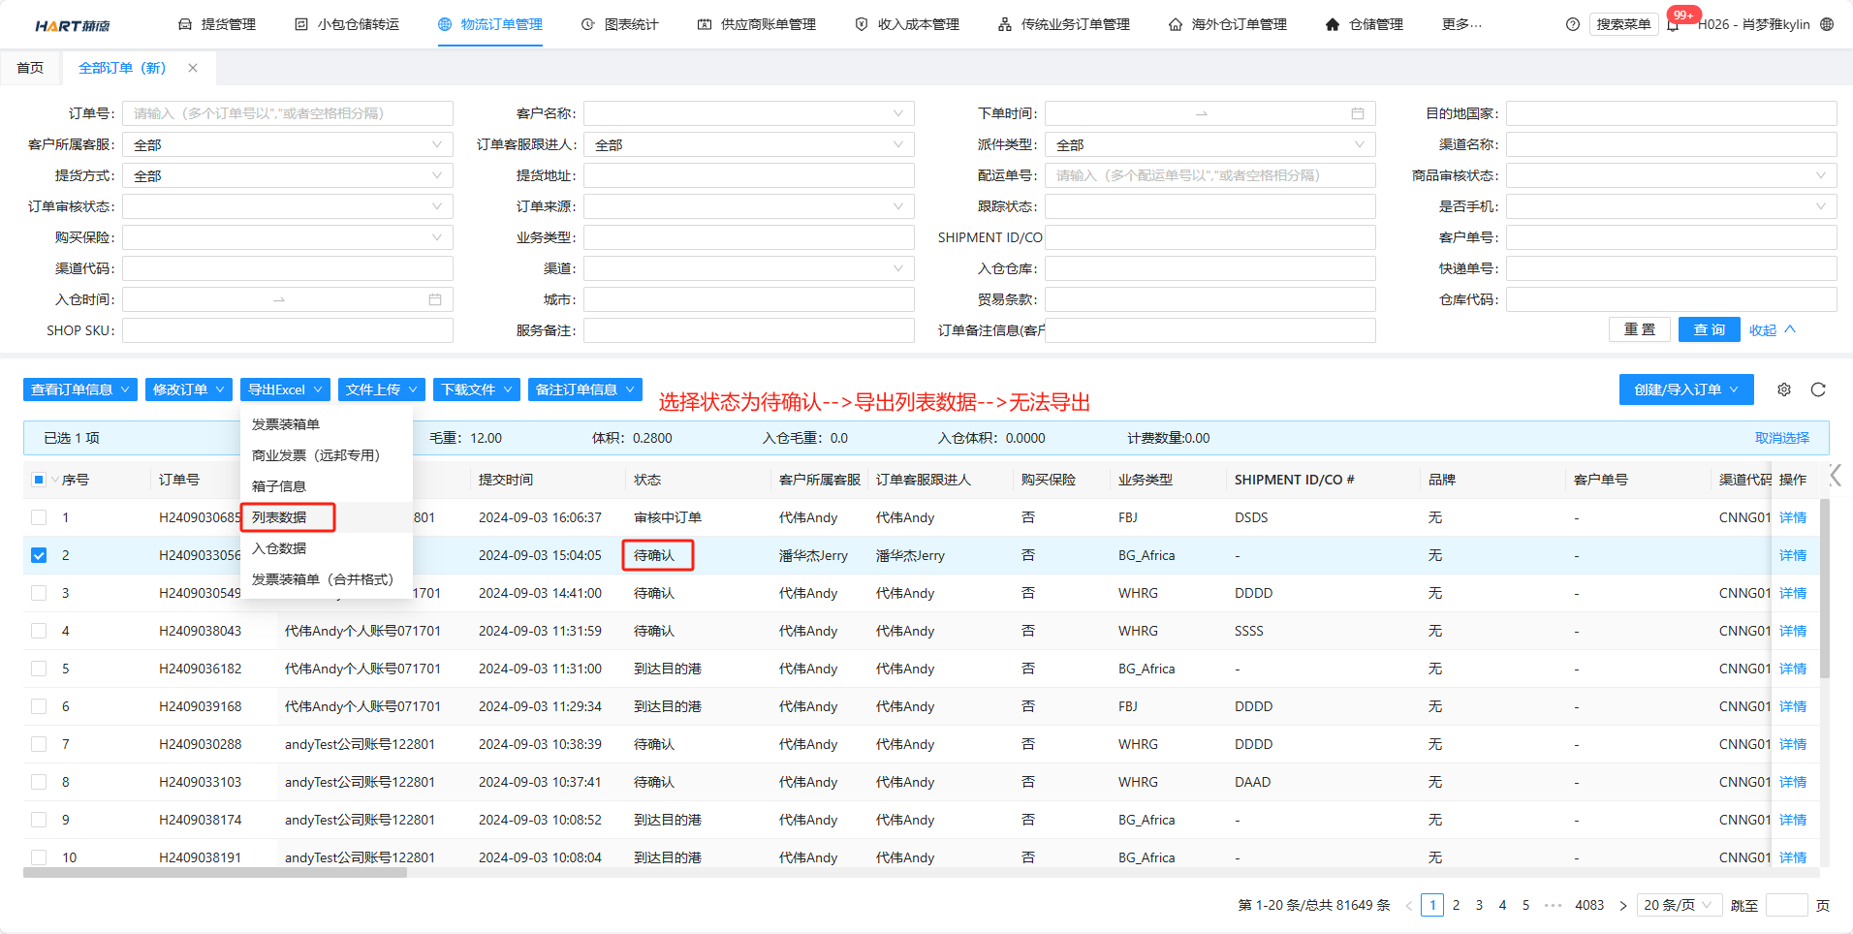Screen dimensions: 1853x934
Task: Expand the 客户所属客服 dropdown
Action: click(287, 144)
